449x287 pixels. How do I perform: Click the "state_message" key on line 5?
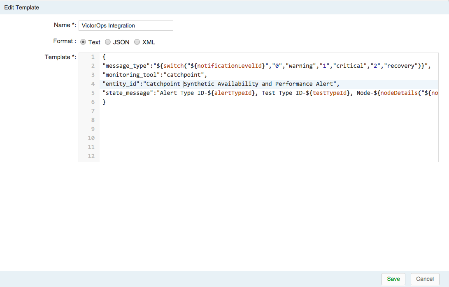tap(128, 93)
